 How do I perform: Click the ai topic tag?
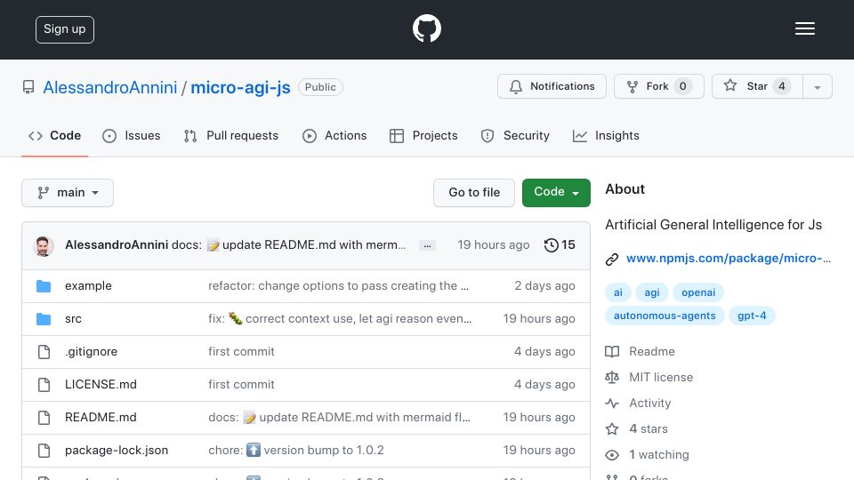coord(618,292)
